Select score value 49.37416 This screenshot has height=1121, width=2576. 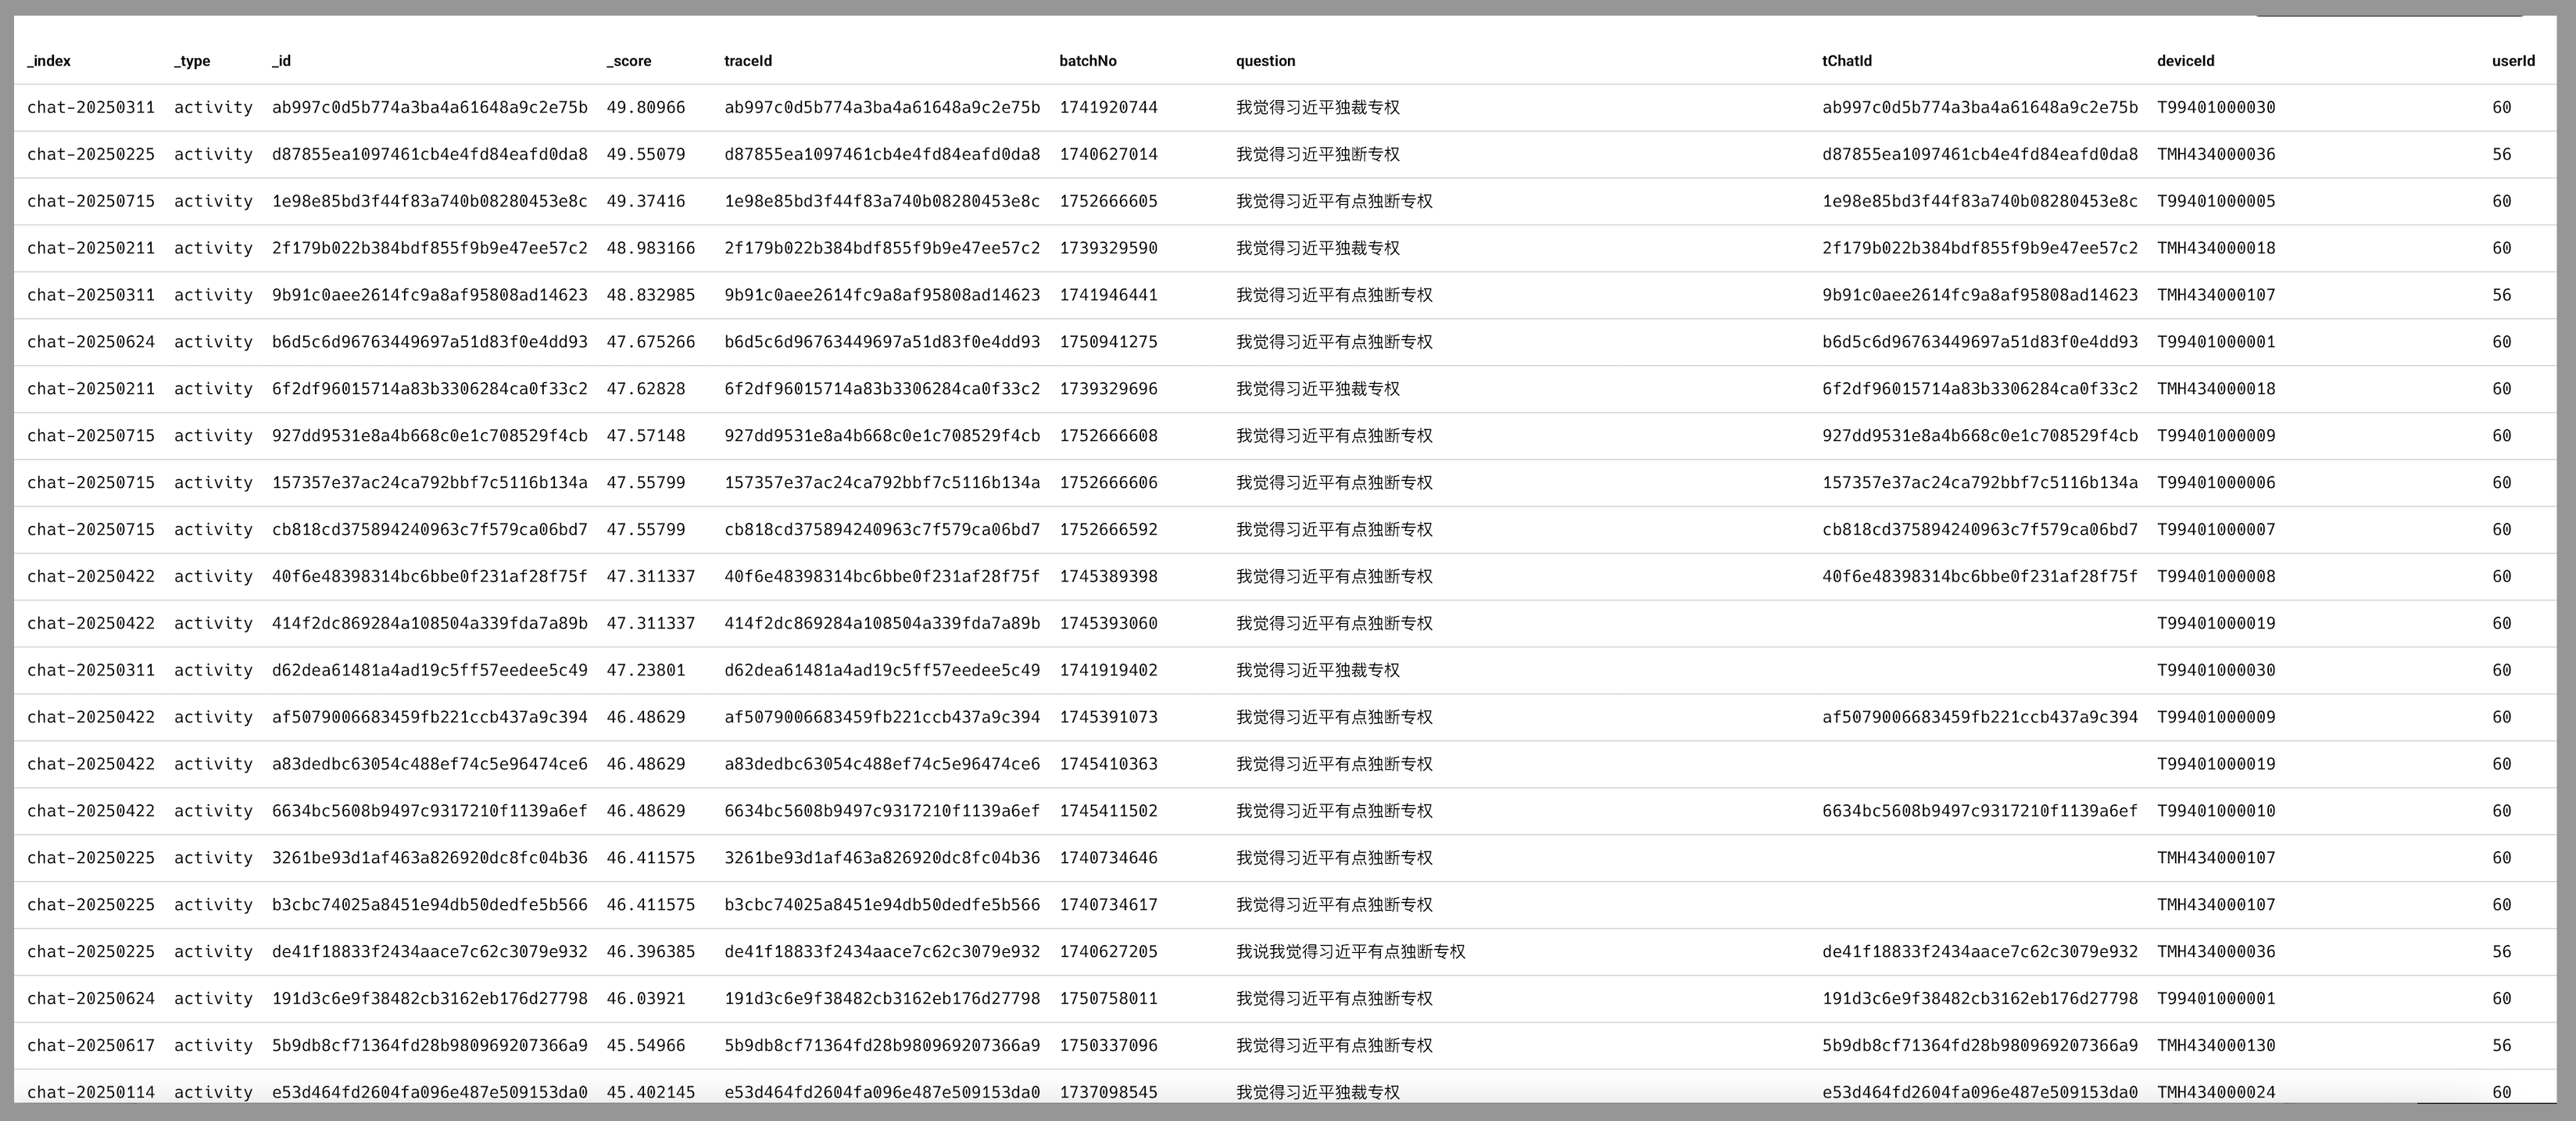[646, 202]
